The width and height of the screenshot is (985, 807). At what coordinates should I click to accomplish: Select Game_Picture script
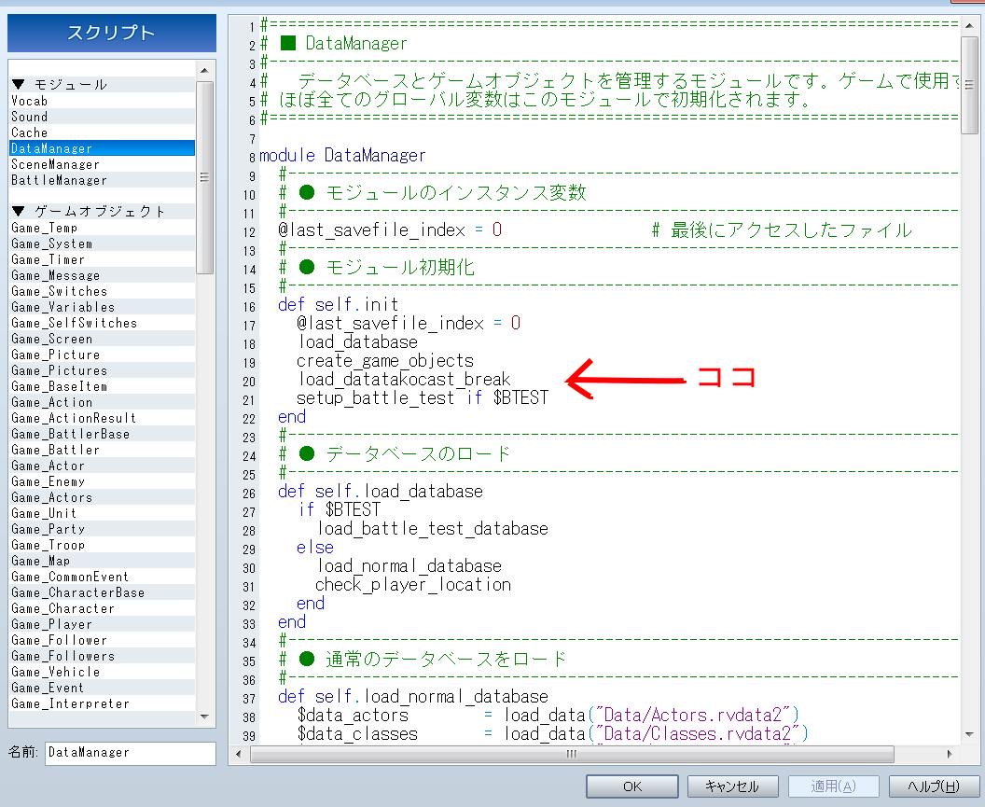(103, 355)
